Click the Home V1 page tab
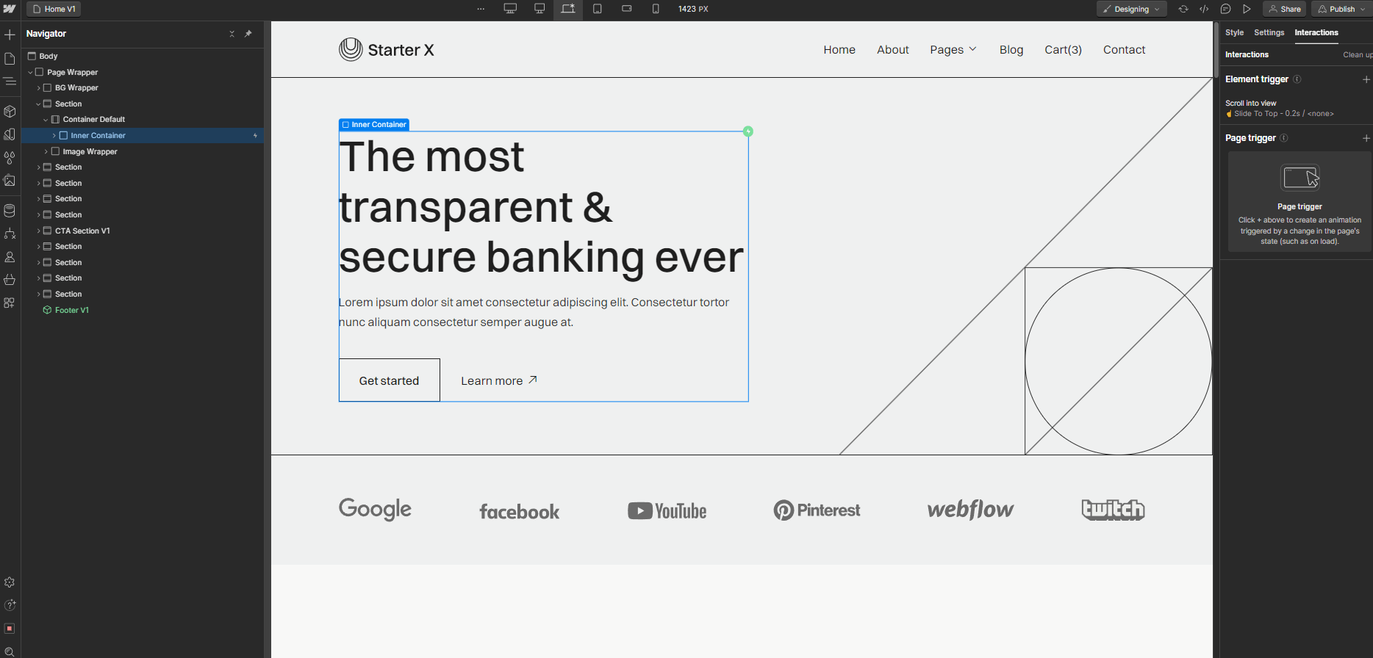Image resolution: width=1373 pixels, height=658 pixels. [54, 9]
